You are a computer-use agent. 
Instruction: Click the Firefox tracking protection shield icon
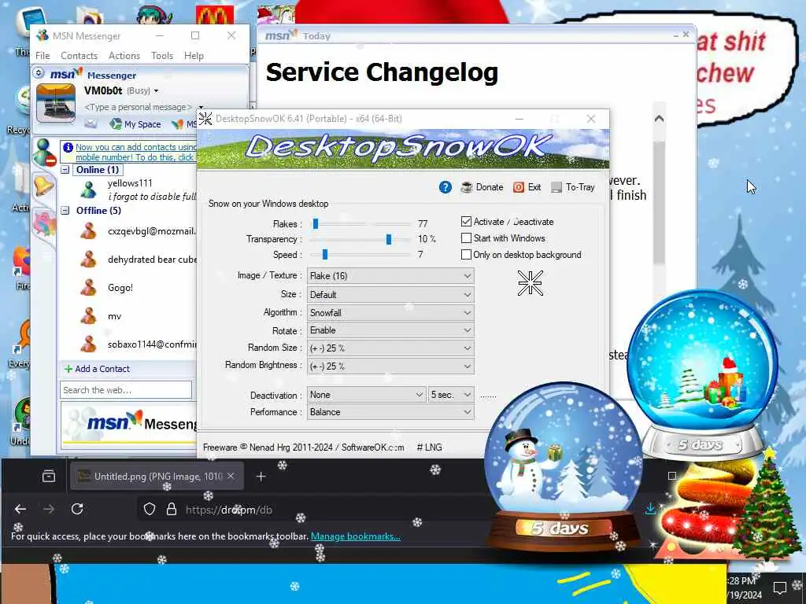pos(149,509)
